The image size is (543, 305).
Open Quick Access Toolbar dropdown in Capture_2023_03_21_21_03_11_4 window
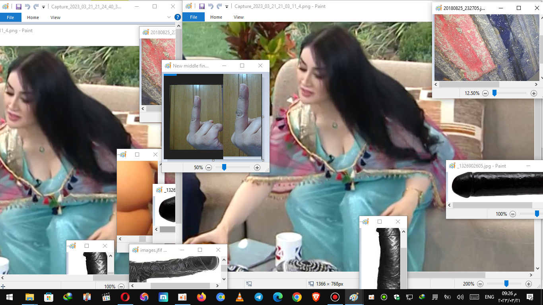click(227, 7)
